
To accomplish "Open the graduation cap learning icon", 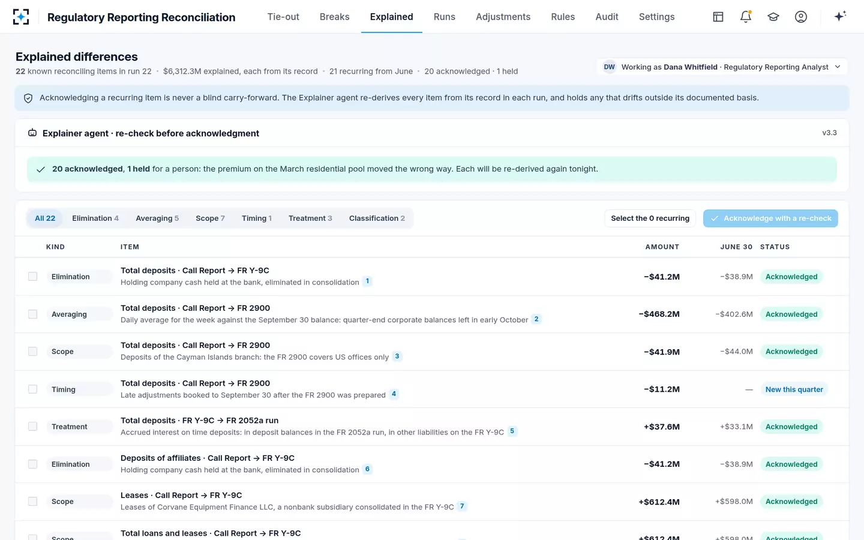I will (x=773, y=17).
